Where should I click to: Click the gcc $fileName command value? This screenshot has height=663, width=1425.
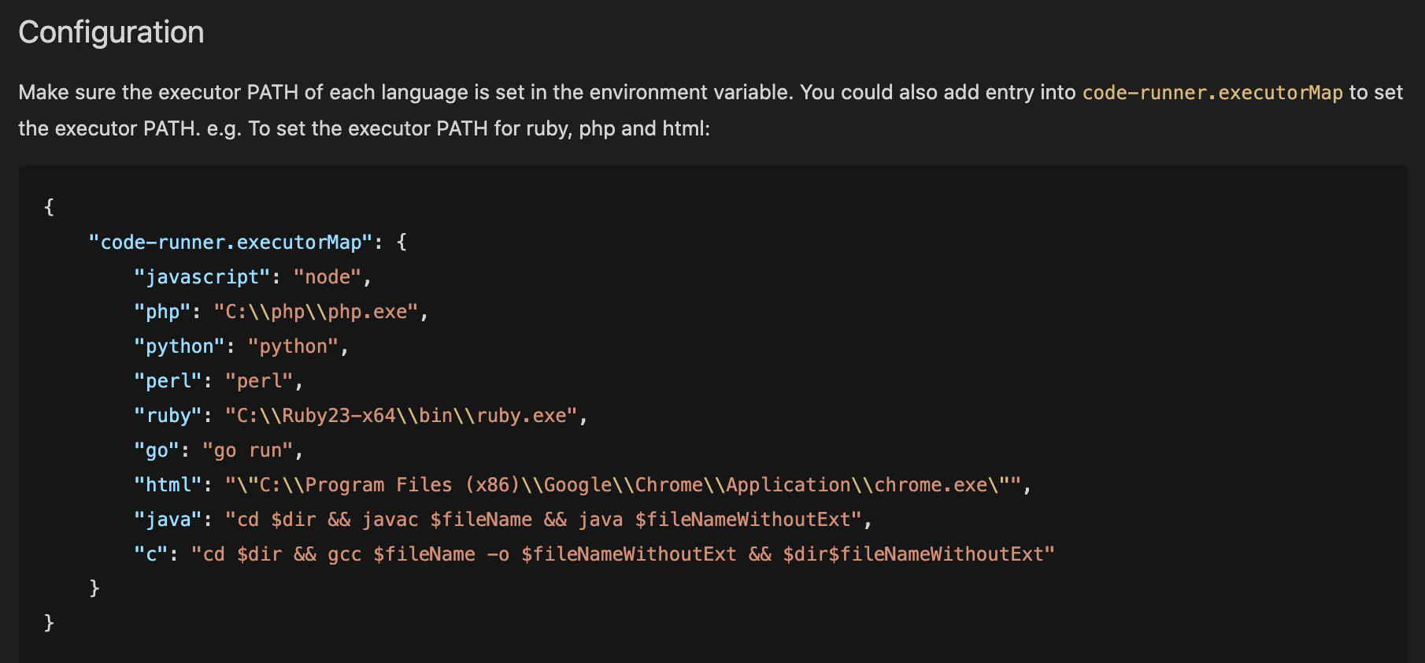623,554
